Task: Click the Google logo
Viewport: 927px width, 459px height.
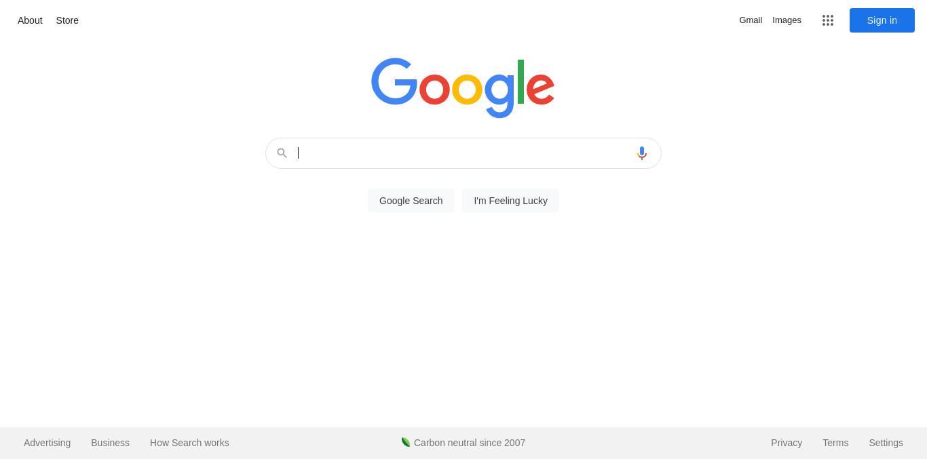Action: pos(463,88)
